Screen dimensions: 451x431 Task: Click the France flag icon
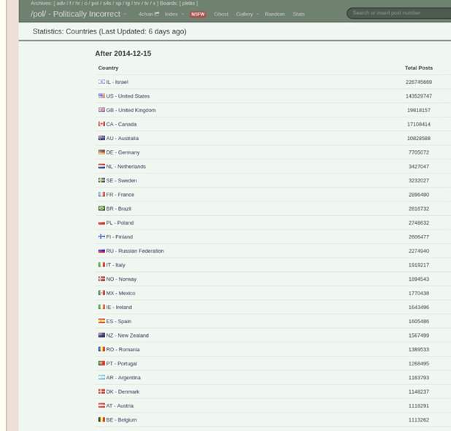[x=101, y=195]
